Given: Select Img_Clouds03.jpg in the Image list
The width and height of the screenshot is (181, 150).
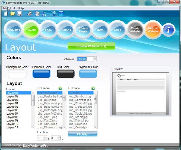Looking at the screenshot, I should point(81,103).
